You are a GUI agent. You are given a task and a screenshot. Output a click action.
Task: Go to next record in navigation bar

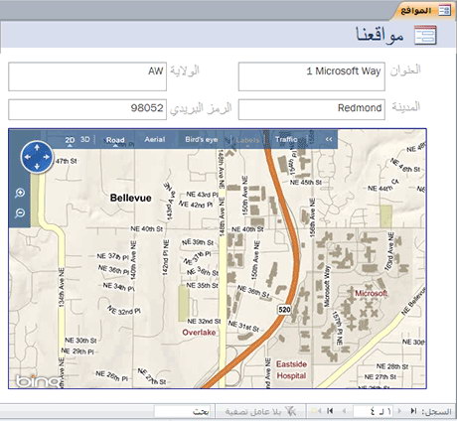coord(345,411)
